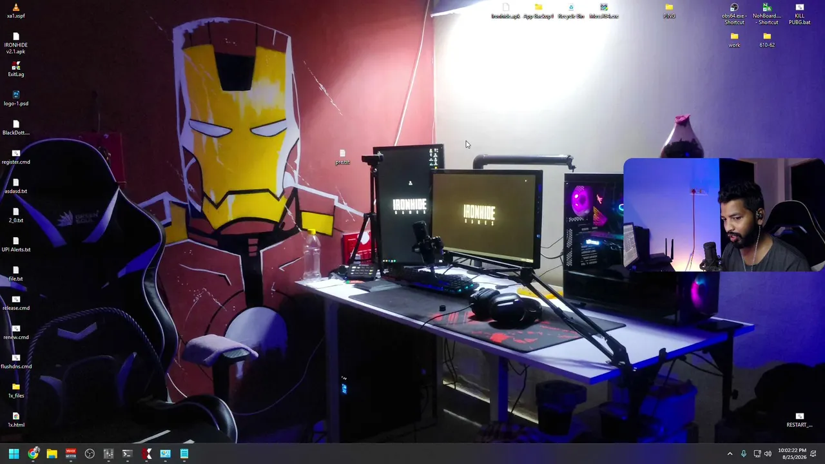The height and width of the screenshot is (464, 825).
Task: Expand the hidden system tray icons
Action: (x=730, y=454)
